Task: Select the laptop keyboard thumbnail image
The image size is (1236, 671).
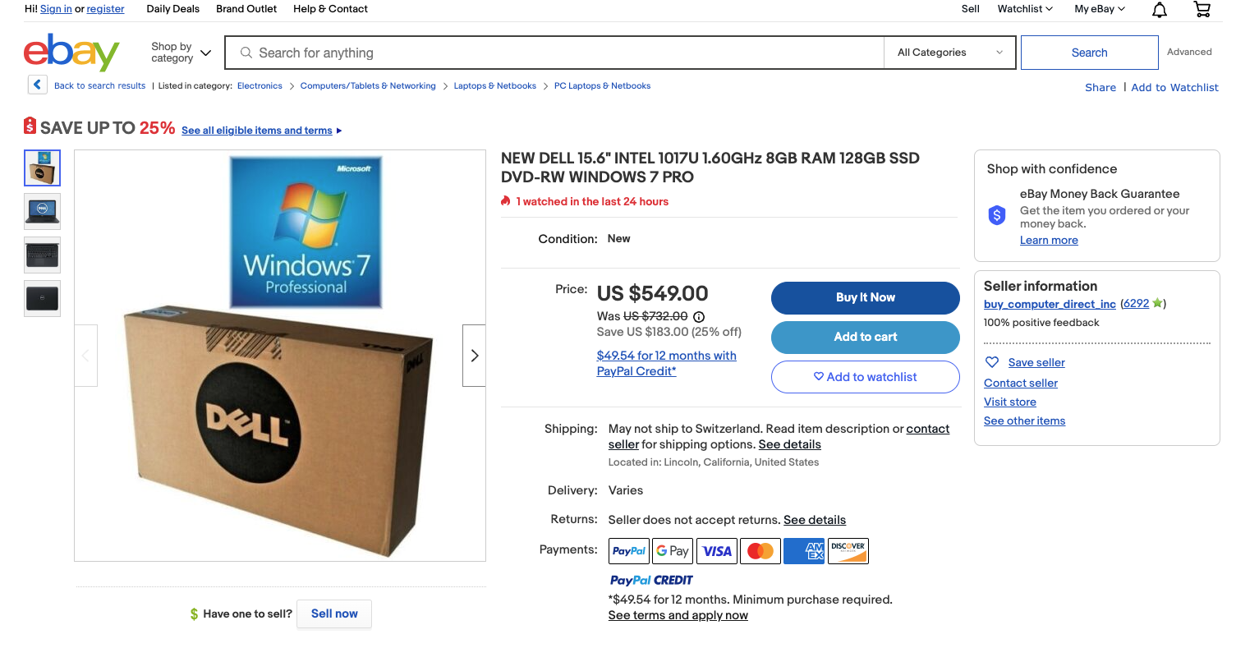Action: click(x=43, y=255)
